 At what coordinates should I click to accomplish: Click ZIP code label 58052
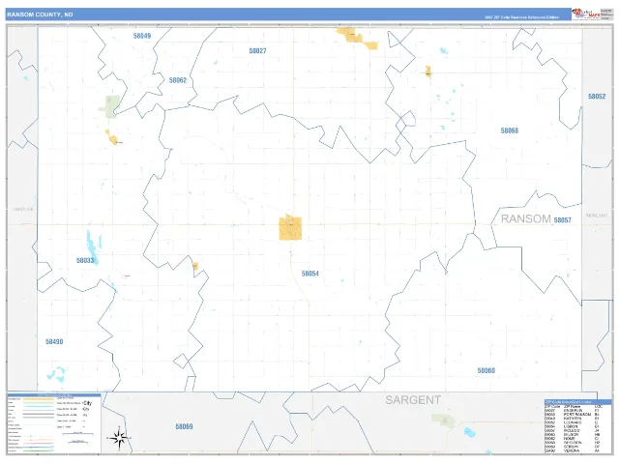click(597, 97)
